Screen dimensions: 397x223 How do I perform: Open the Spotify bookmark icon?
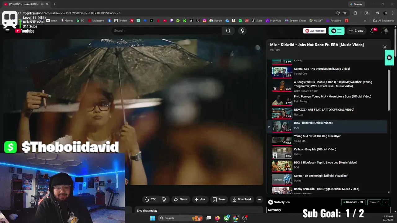240,21
